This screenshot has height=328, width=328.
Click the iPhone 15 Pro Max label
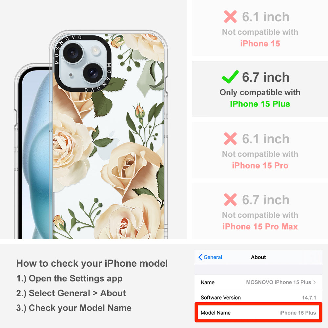tap(260, 227)
